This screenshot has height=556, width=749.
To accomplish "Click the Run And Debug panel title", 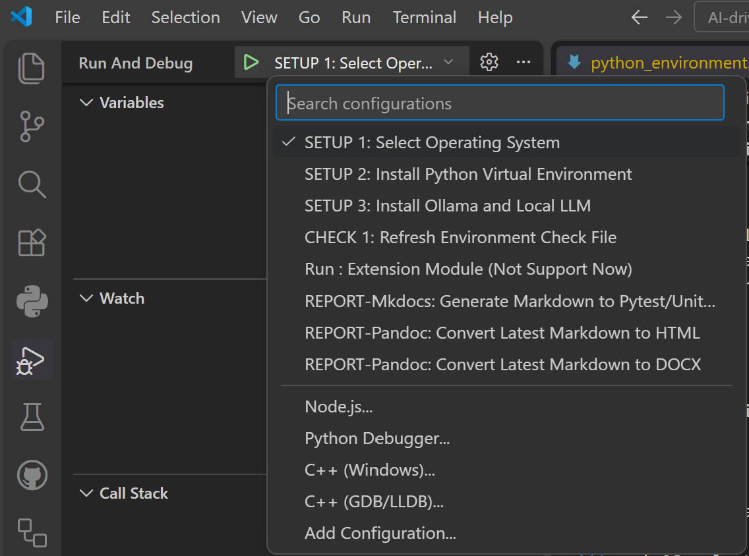I will click(136, 63).
